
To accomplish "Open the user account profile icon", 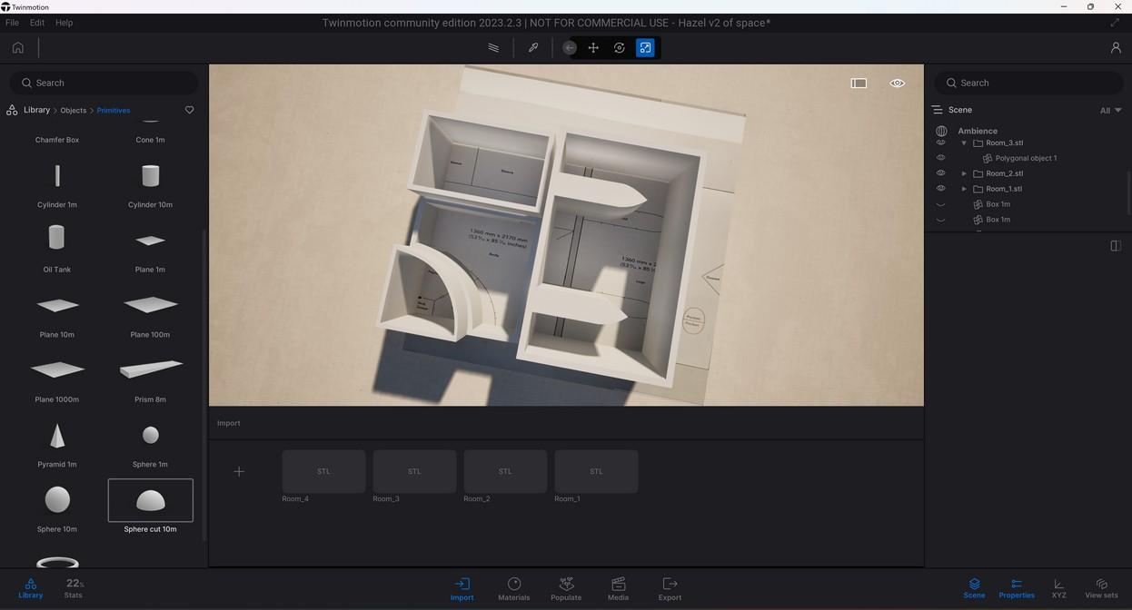I will pyautogui.click(x=1116, y=48).
